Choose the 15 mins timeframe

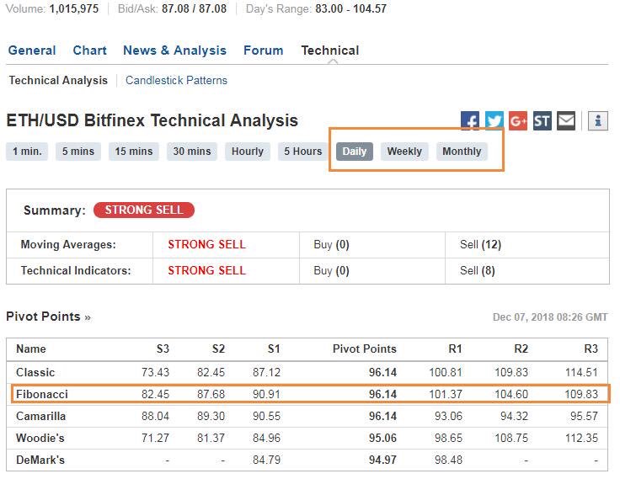click(134, 152)
